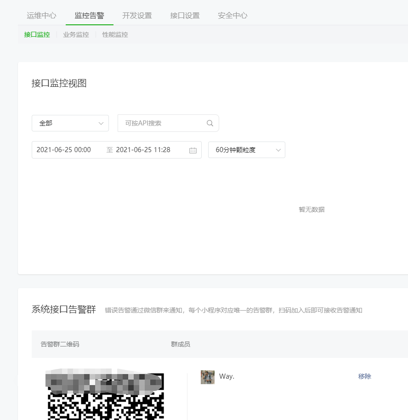The width and height of the screenshot is (408, 420).
Task: Click the 移除 link for Way.
Action: pos(365,376)
